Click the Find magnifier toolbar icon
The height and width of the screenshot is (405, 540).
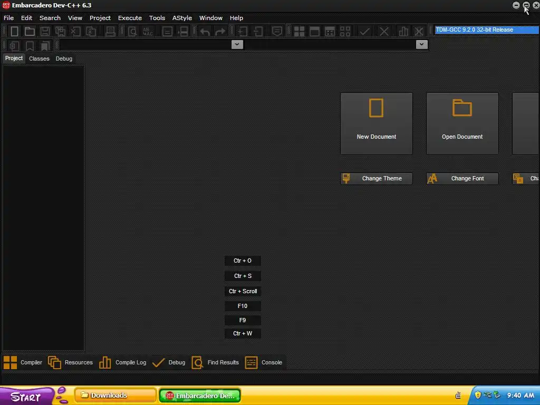[132, 31]
